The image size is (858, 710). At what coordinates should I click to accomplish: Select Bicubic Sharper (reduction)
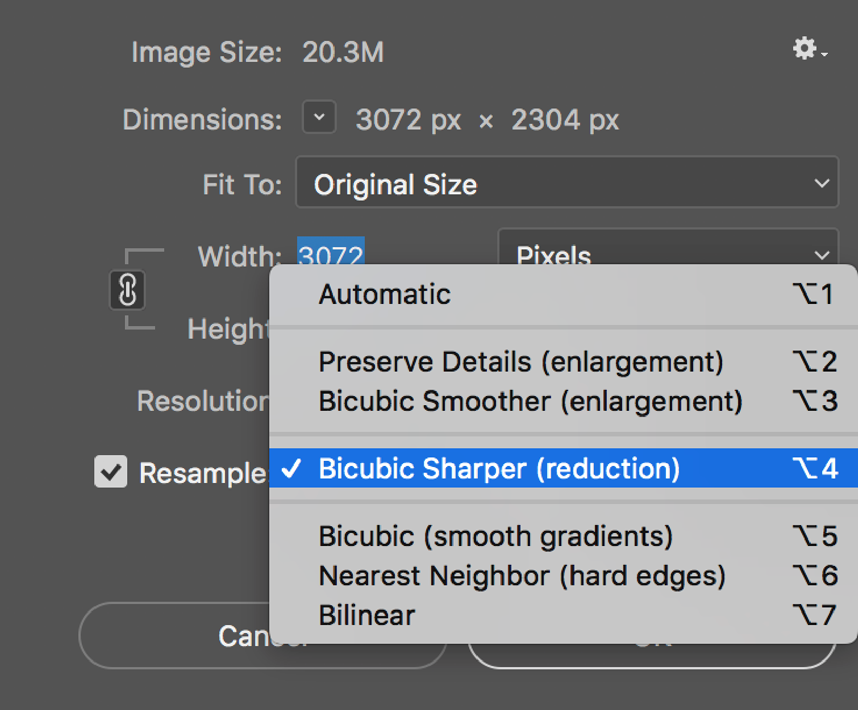tap(499, 469)
